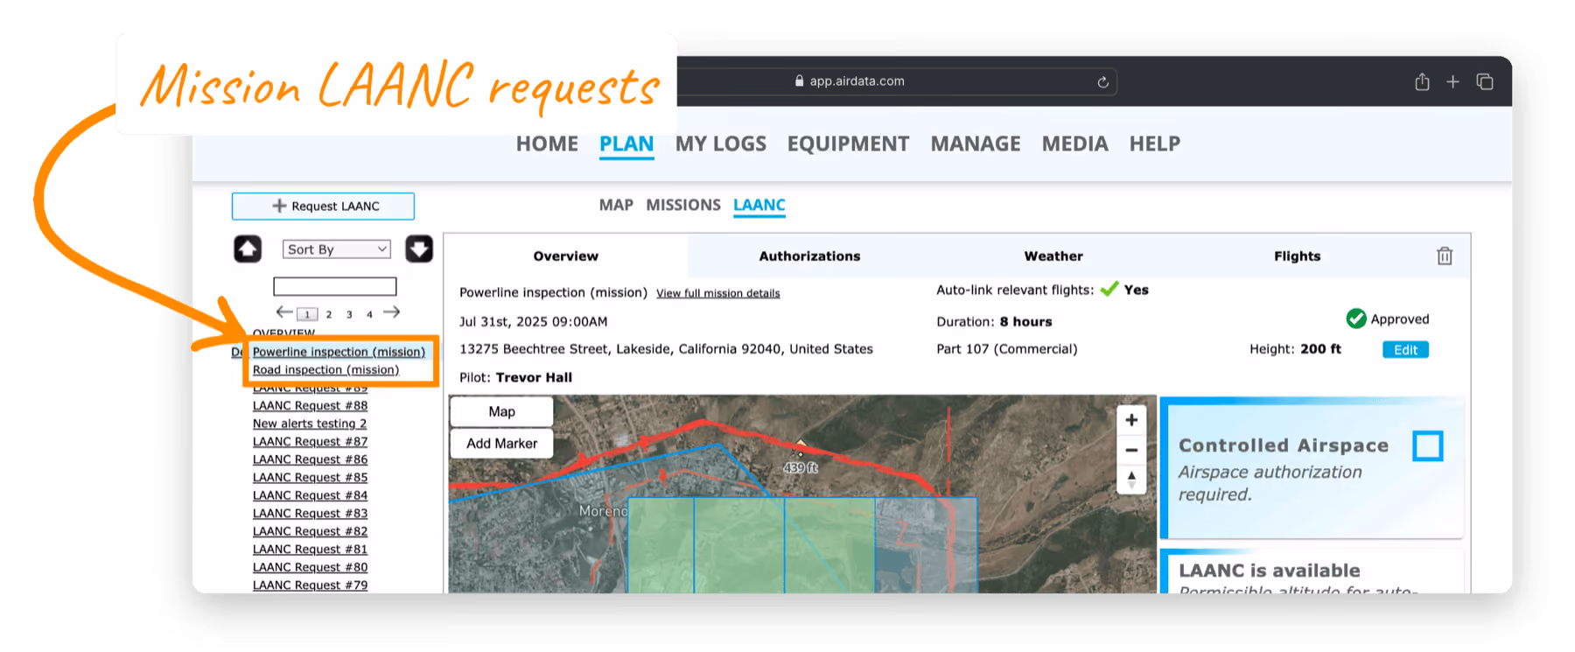1575x652 pixels.
Task: Open LAANC Request #88
Action: click(310, 406)
